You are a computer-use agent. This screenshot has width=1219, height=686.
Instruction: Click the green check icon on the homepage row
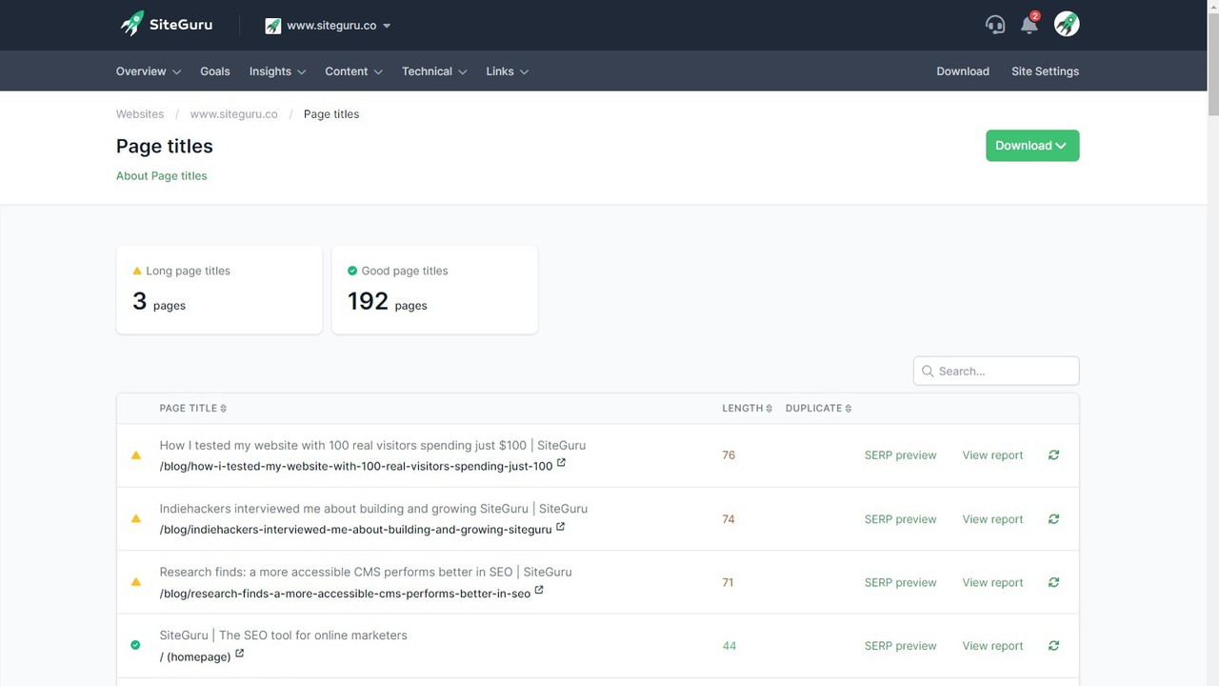pos(135,645)
